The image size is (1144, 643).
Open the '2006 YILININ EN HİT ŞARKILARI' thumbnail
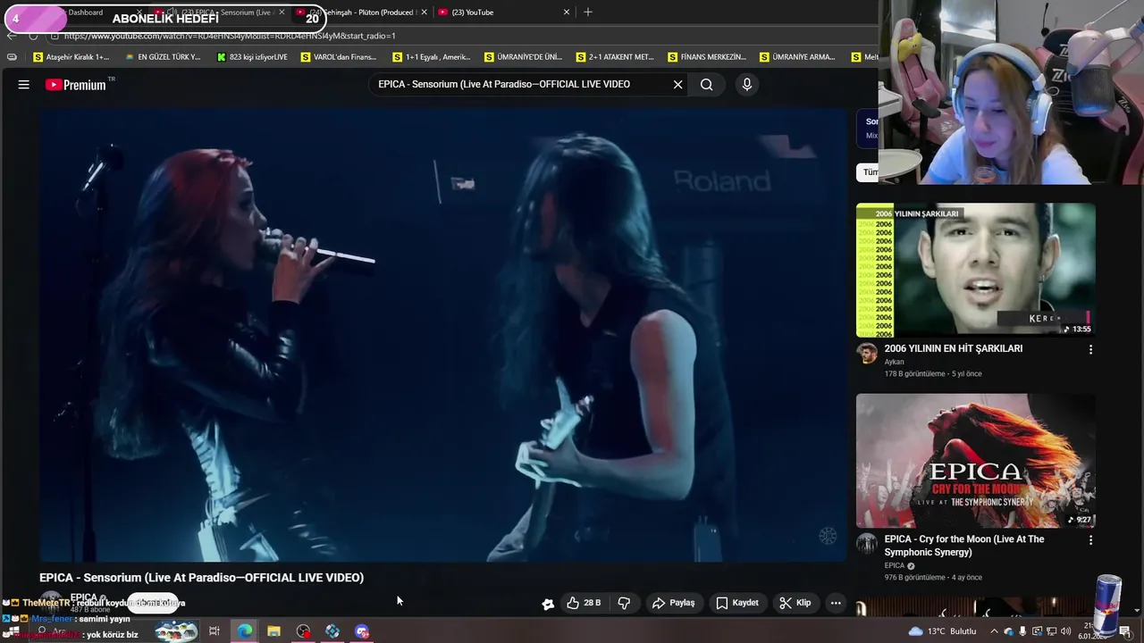coord(975,270)
